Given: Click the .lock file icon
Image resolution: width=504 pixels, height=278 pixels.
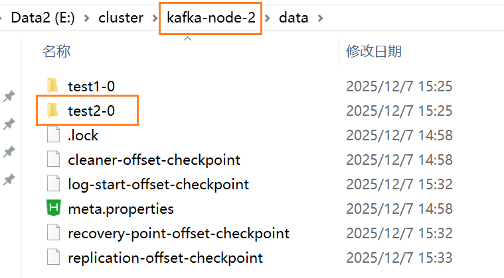Looking at the screenshot, I should click(53, 136).
